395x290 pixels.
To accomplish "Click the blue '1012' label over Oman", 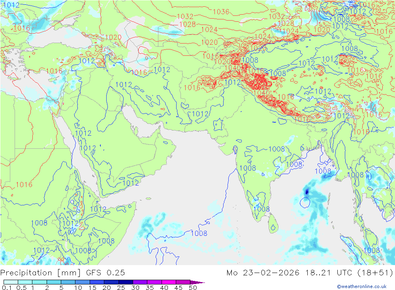I will (x=130, y=183).
